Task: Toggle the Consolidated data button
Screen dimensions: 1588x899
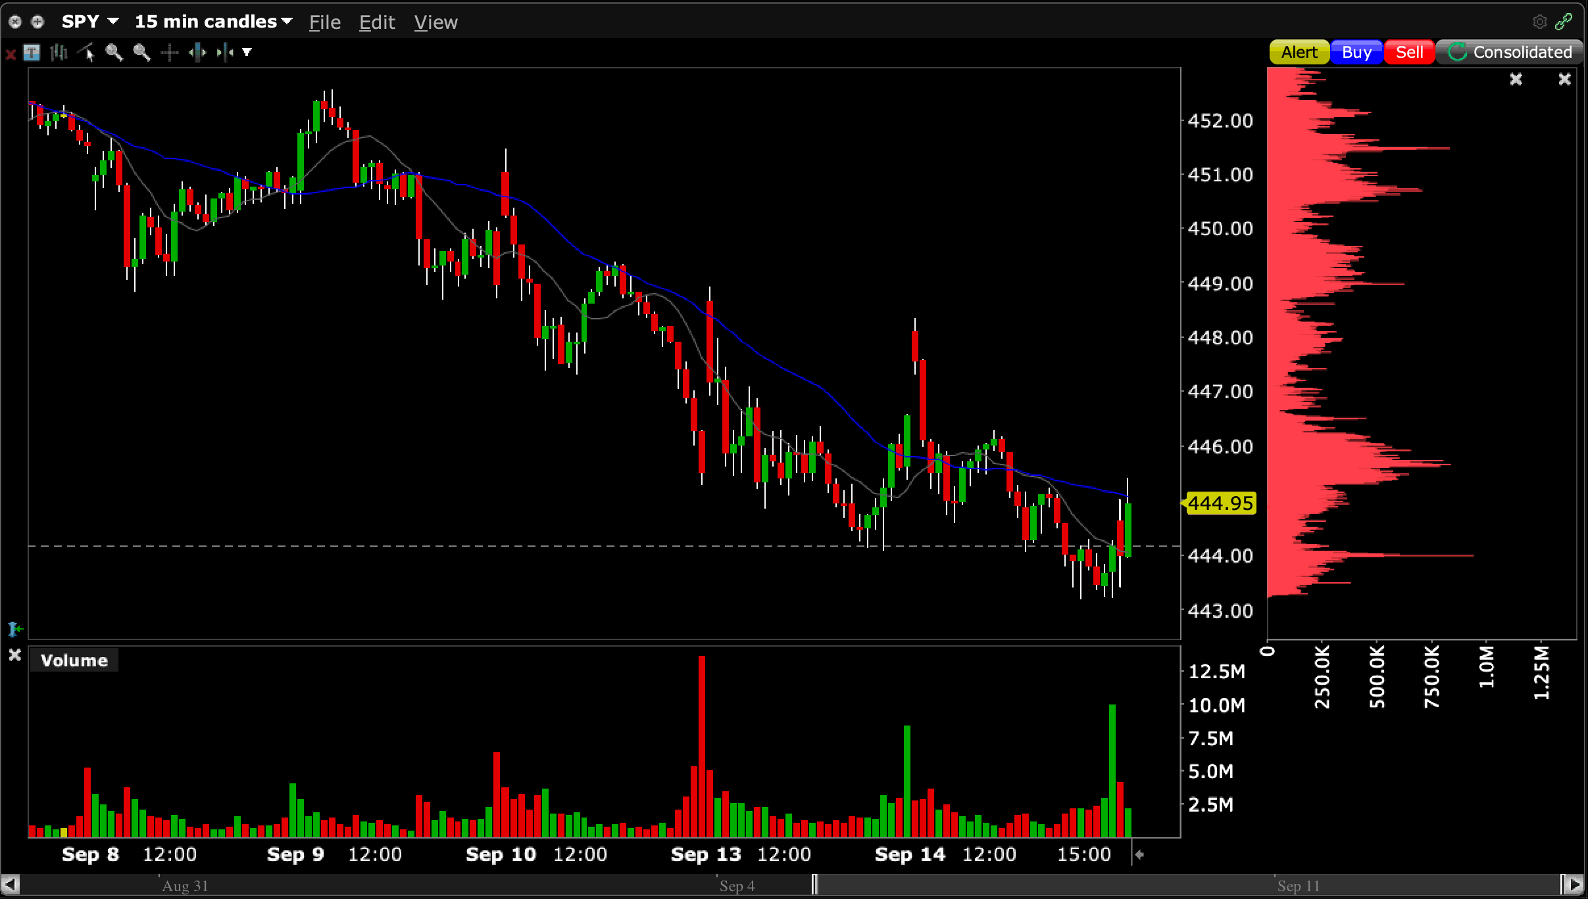Action: tap(1510, 53)
